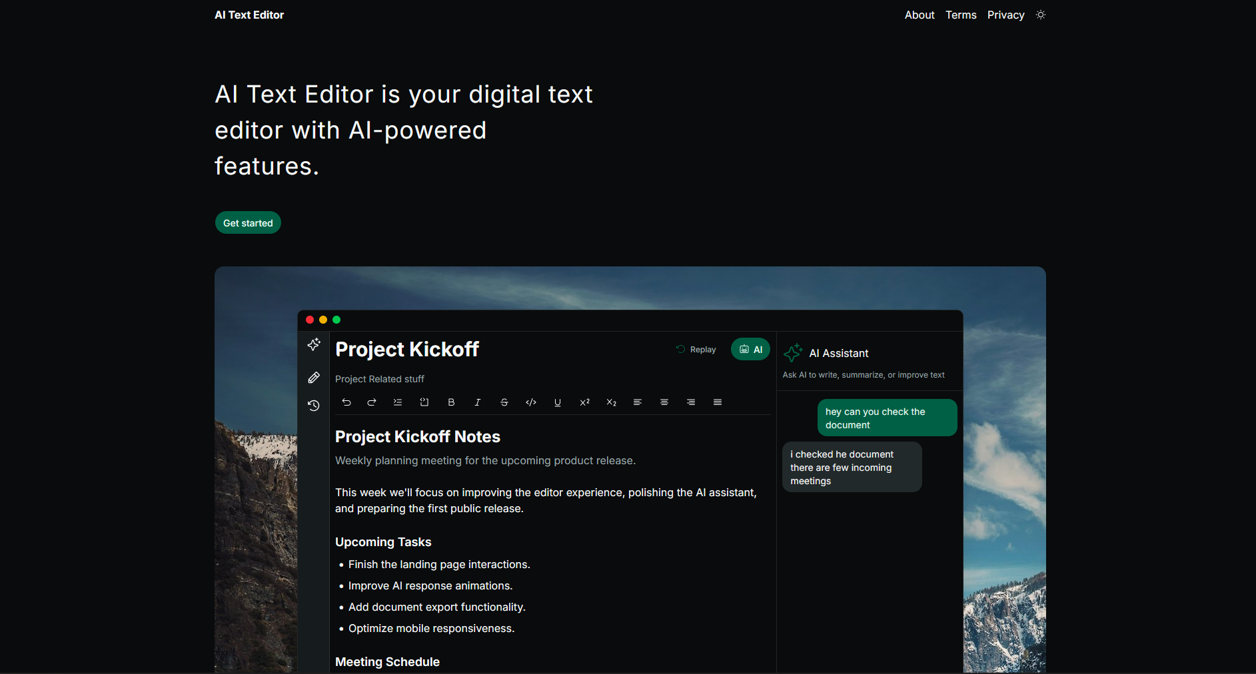Click the green window maximize dot
Viewport: 1256px width, 674px height.
click(x=336, y=320)
